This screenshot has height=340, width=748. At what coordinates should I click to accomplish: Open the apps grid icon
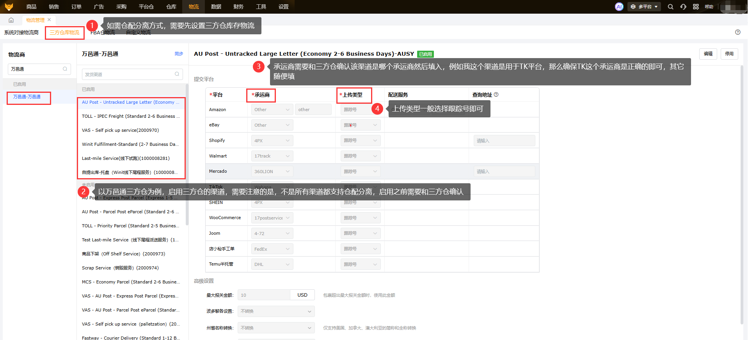pyautogui.click(x=696, y=7)
